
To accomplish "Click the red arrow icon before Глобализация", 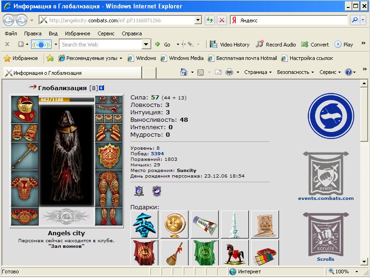I will point(33,87).
